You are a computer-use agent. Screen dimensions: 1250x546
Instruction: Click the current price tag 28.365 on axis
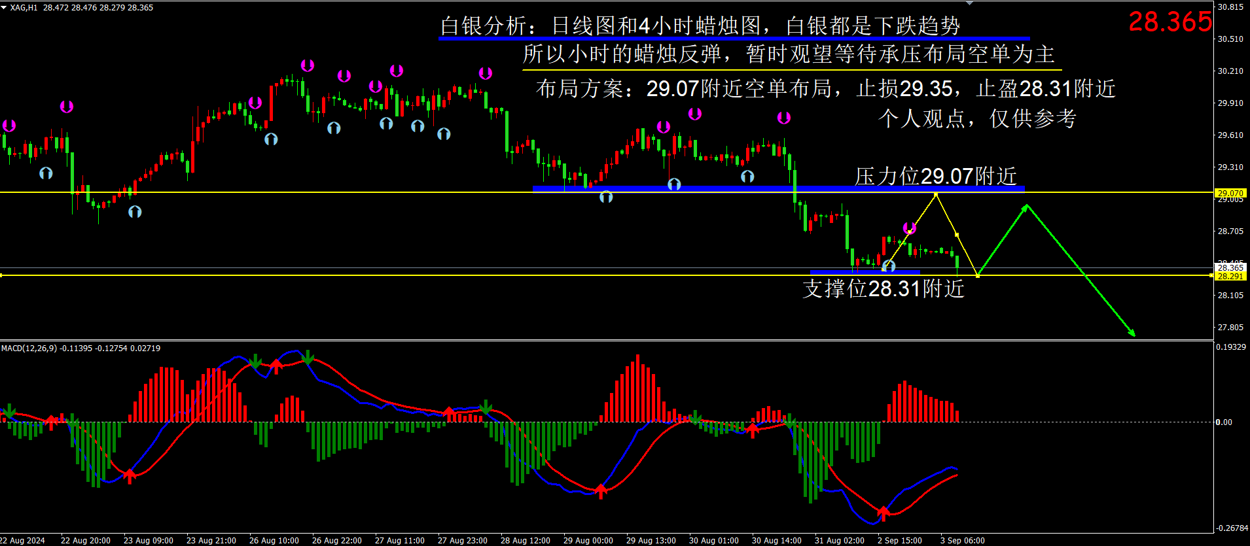click(x=1230, y=267)
